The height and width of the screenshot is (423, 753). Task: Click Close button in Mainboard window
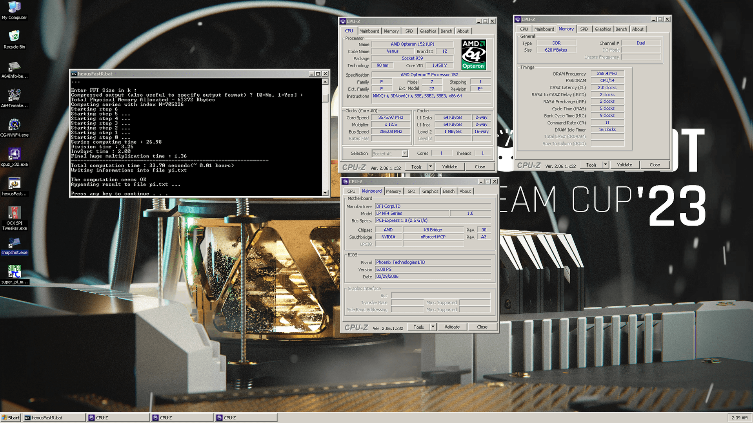click(x=482, y=327)
